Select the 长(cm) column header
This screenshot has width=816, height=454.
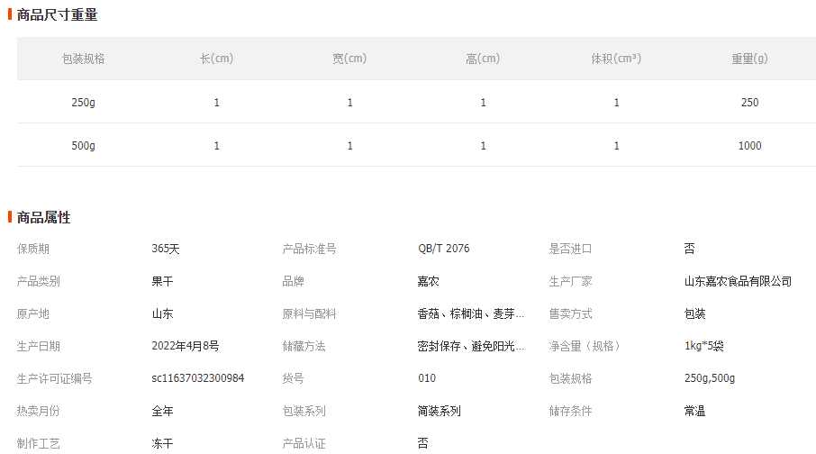[216, 59]
